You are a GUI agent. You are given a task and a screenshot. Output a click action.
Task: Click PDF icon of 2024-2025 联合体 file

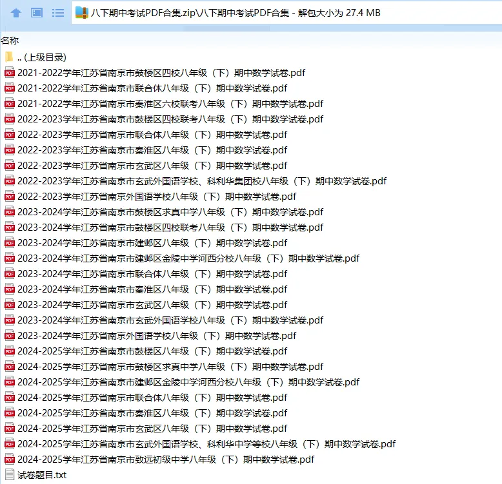tap(10, 398)
